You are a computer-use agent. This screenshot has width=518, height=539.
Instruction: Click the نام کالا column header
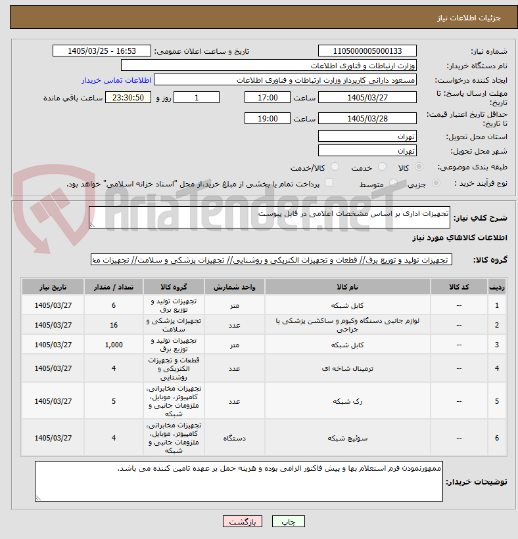coord(347,287)
